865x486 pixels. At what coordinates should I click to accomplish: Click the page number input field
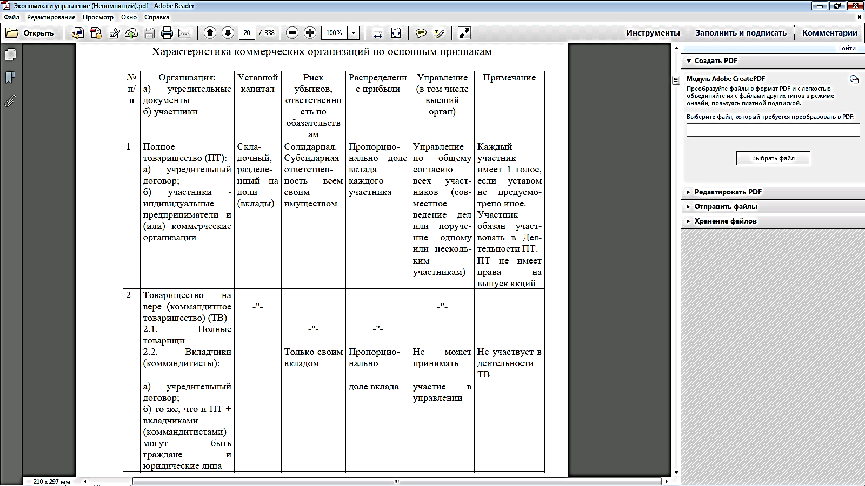(247, 33)
